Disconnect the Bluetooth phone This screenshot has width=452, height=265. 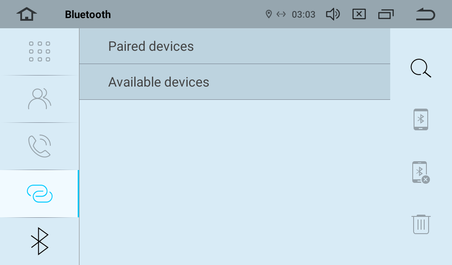[421, 172]
